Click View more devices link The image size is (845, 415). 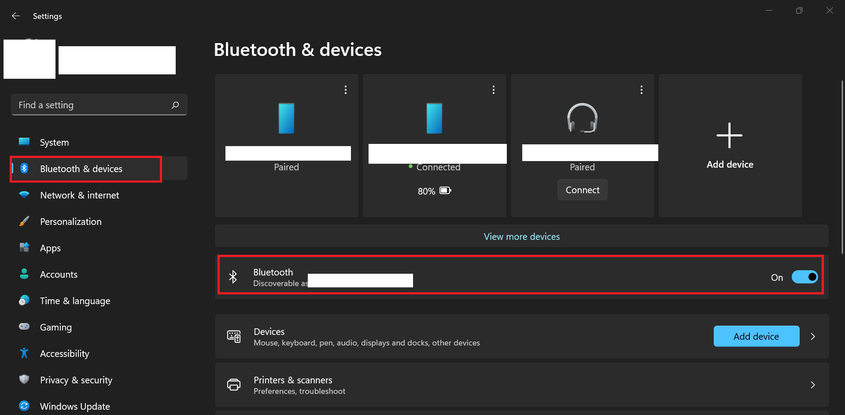(x=522, y=237)
